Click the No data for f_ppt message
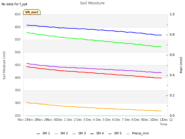 coord(14,4)
